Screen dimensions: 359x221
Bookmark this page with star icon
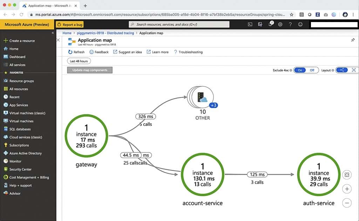click(x=291, y=15)
